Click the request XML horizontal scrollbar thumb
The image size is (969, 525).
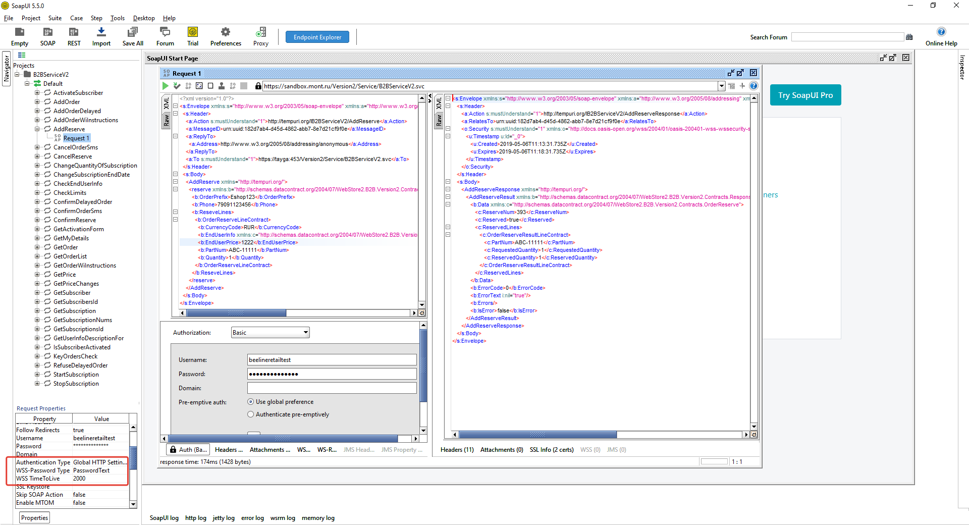pos(236,313)
